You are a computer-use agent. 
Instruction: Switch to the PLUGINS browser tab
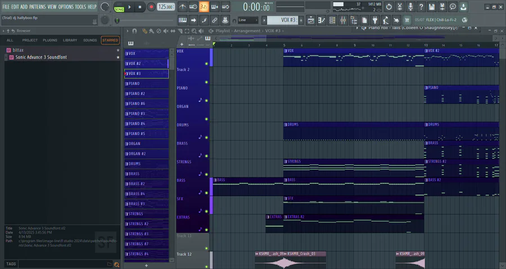point(49,41)
